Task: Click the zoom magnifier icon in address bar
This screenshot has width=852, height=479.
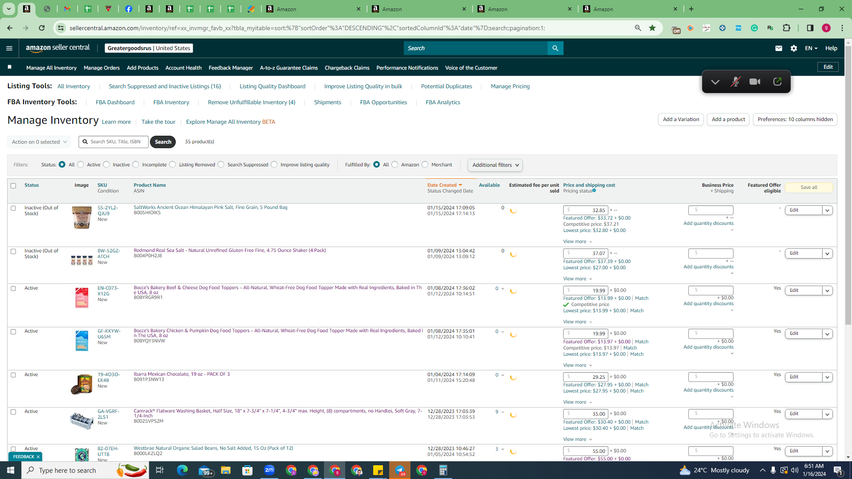Action: (x=638, y=28)
